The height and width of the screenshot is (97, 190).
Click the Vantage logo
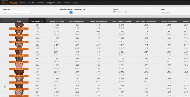tap(9, 2)
